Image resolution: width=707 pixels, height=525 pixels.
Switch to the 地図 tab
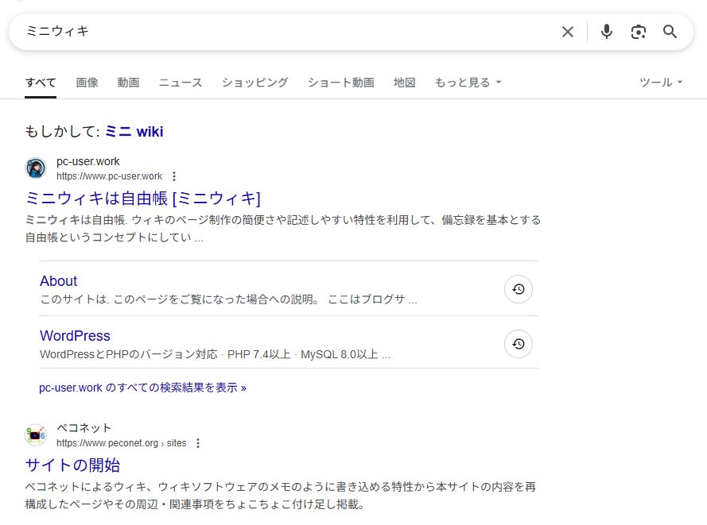(x=405, y=83)
